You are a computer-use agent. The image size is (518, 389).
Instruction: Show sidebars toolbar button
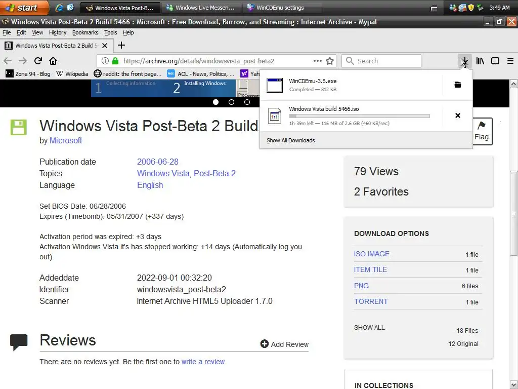tap(495, 61)
